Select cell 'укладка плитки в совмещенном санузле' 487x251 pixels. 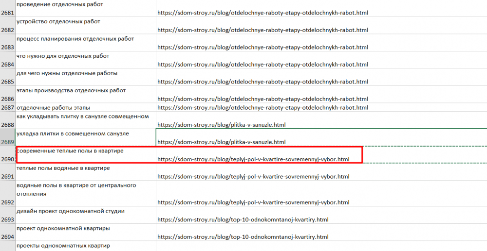(85, 137)
